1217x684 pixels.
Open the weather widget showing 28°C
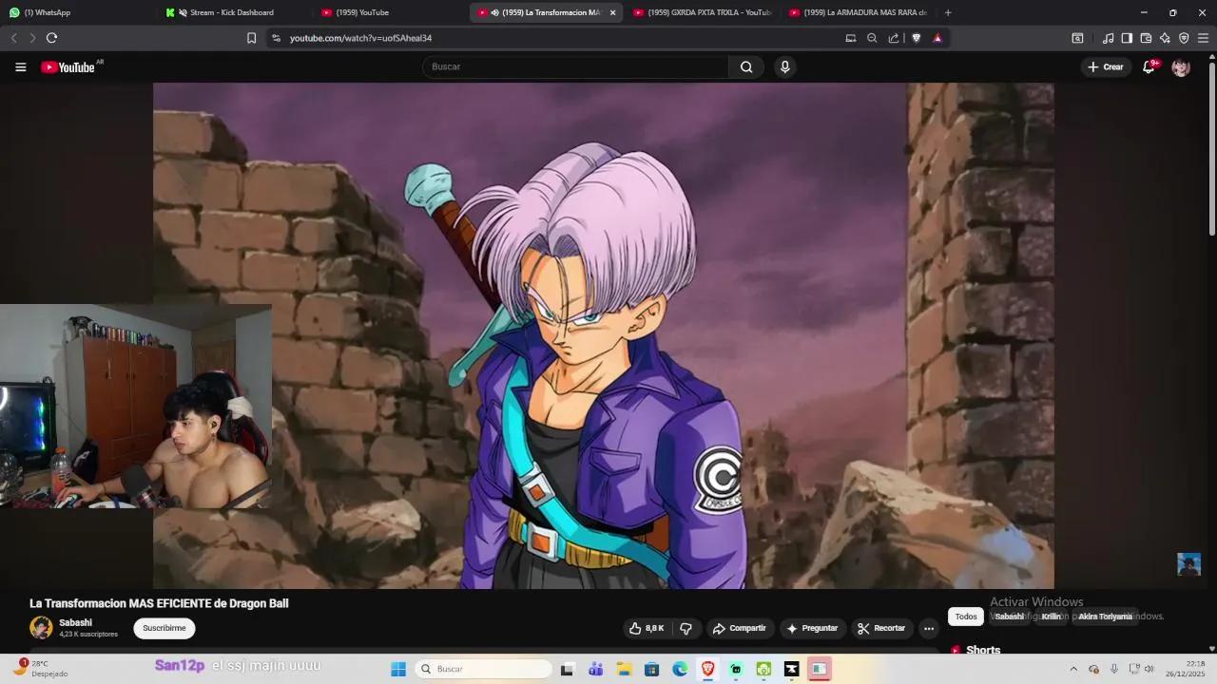[40, 669]
